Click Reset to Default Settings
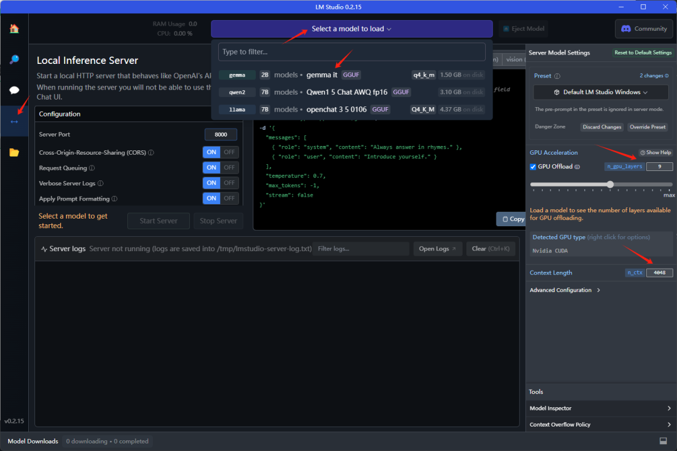Viewport: 677px width, 451px height. click(643, 53)
